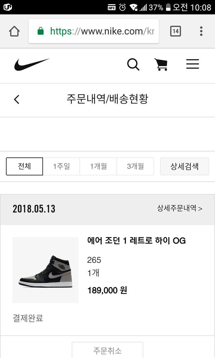Focus the nike.com URL address bar
The image size is (215, 358).
102,31
